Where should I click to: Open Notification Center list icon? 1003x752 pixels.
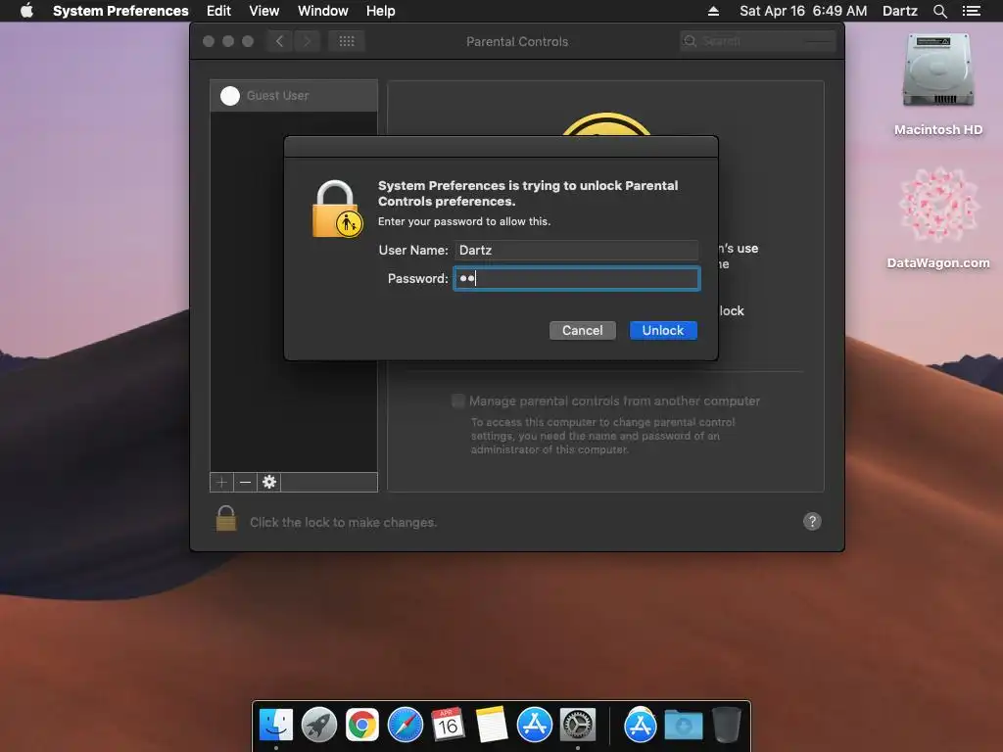[971, 11]
